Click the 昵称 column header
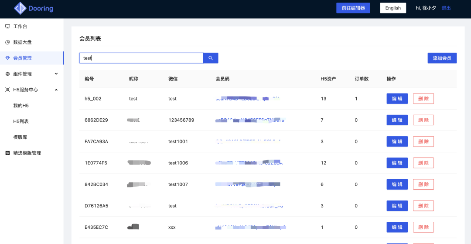The height and width of the screenshot is (244, 471). pyautogui.click(x=134, y=79)
